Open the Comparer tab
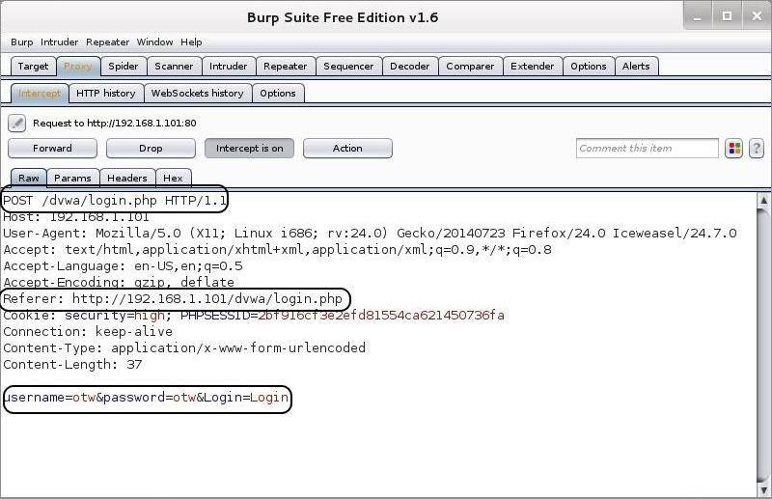772x499 pixels. [470, 66]
